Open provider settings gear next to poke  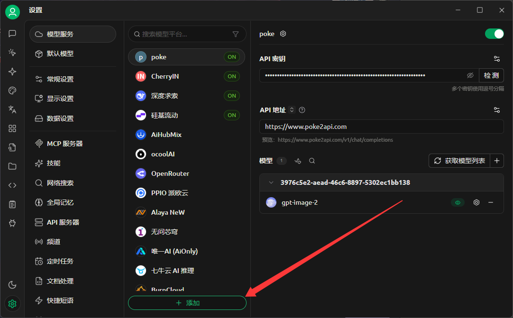coord(283,34)
